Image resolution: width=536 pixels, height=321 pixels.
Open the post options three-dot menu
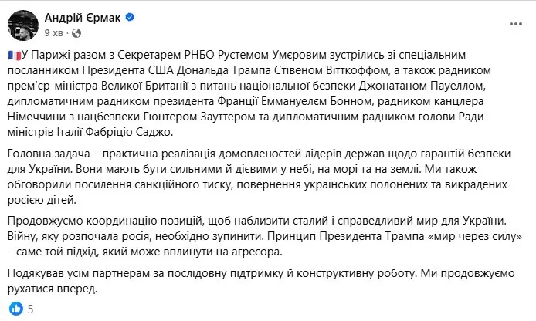tap(515, 24)
